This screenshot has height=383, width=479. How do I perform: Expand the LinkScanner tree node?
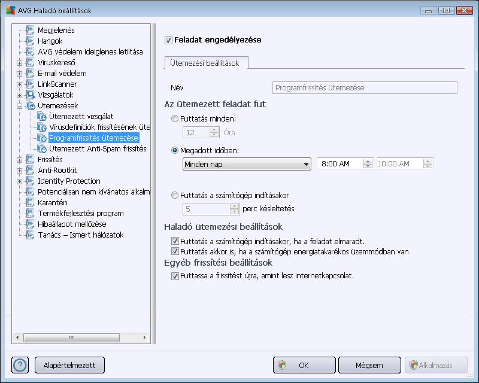(x=20, y=84)
